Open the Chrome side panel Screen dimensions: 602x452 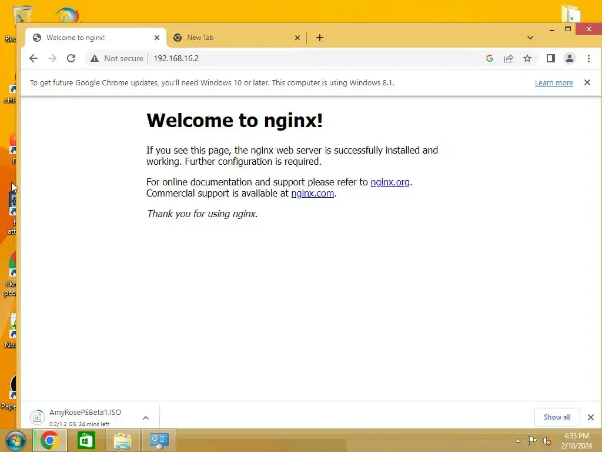[550, 58]
